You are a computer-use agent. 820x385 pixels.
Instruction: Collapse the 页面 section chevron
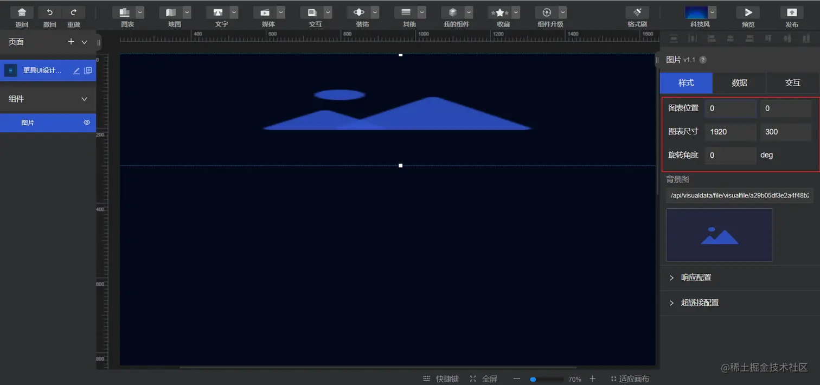[x=84, y=42]
